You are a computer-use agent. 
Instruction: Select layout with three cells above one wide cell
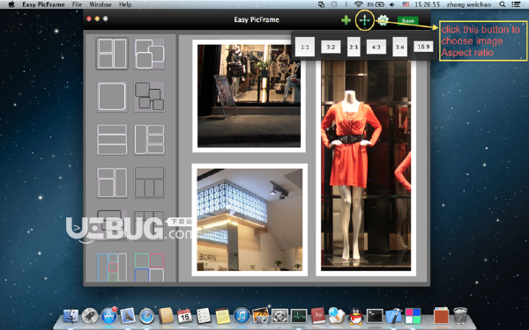(x=150, y=225)
